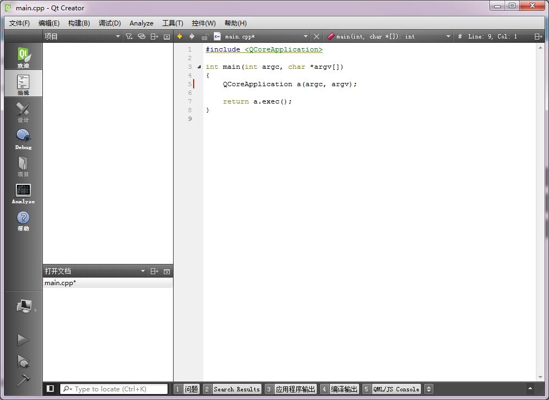
Task: Open output pane views selector arrows
Action: pos(429,389)
